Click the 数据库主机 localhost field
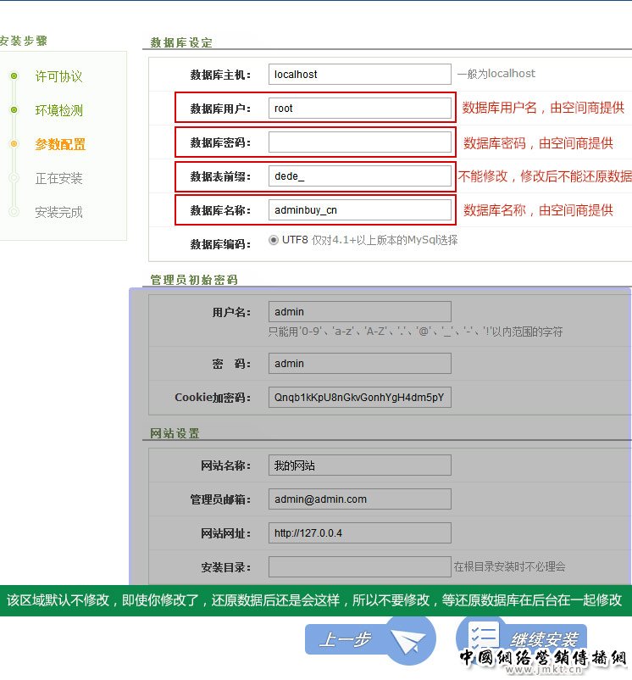The width and height of the screenshot is (632, 680). 359,75
